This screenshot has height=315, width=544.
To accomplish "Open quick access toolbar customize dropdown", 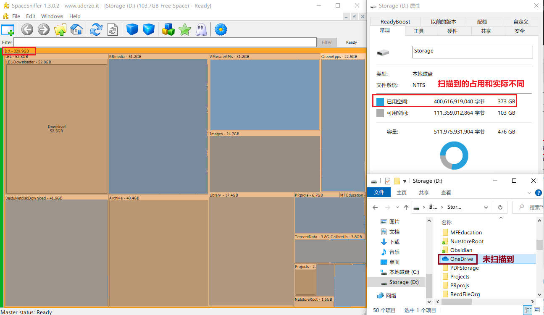I will pos(405,181).
